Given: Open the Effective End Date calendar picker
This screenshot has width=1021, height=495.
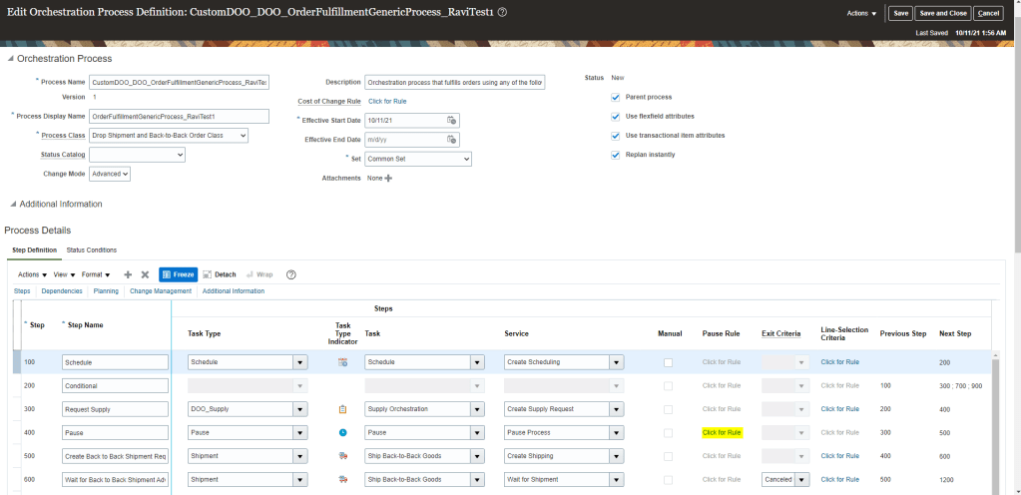Looking at the screenshot, I should click(x=451, y=140).
